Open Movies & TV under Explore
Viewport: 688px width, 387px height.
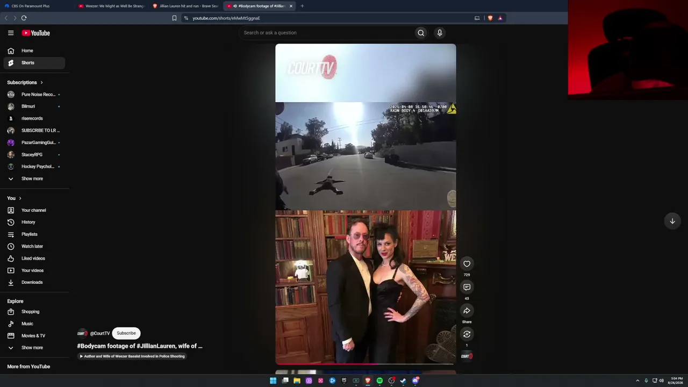[34, 336]
